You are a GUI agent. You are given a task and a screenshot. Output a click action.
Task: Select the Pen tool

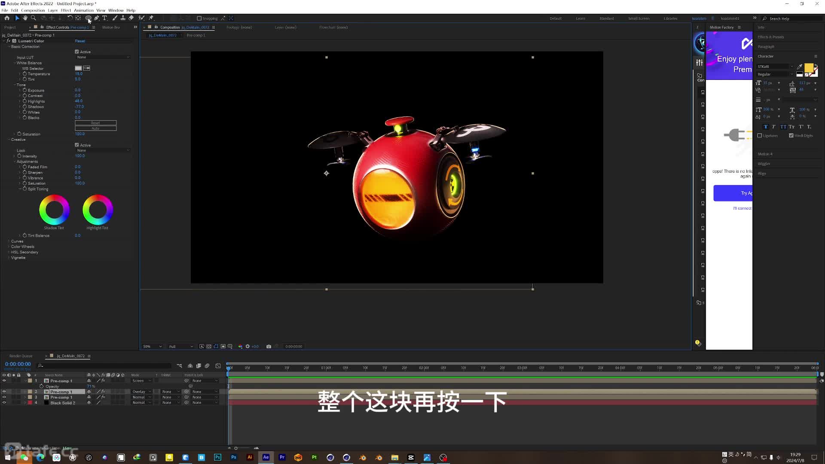click(x=96, y=18)
